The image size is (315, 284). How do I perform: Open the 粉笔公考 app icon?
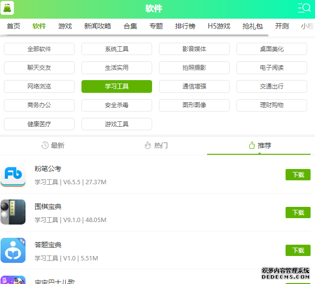click(x=13, y=174)
